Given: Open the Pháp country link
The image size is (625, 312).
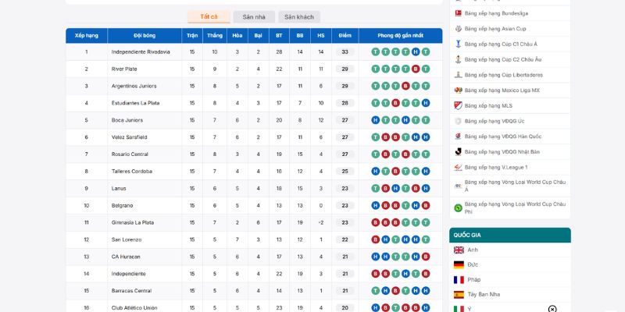Looking at the screenshot, I should [x=474, y=280].
